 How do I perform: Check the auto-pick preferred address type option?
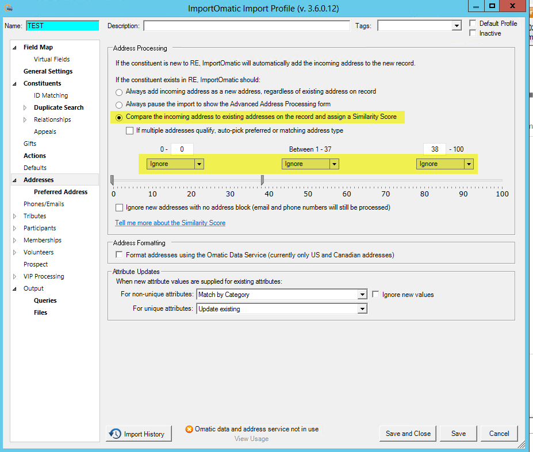pos(129,130)
